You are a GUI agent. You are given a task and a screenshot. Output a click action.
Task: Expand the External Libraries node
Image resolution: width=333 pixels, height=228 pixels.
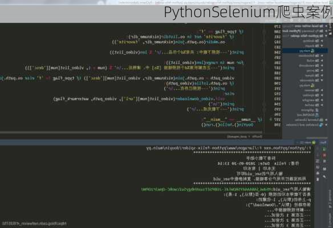(326, 120)
